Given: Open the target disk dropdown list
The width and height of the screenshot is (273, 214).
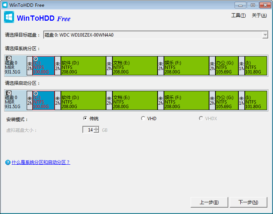Looking at the screenshot, I should tap(265, 35).
